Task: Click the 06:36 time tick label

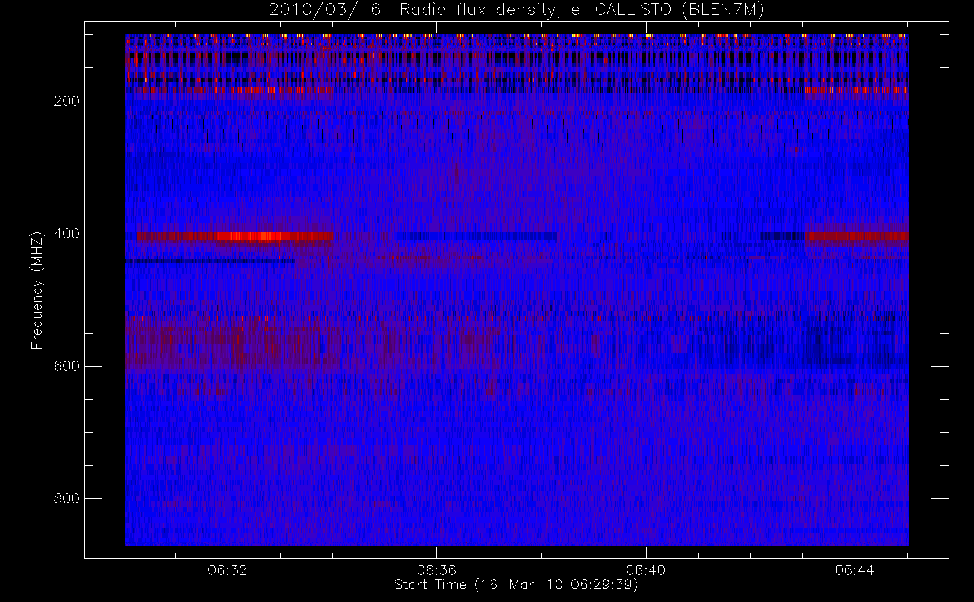Action: [436, 570]
